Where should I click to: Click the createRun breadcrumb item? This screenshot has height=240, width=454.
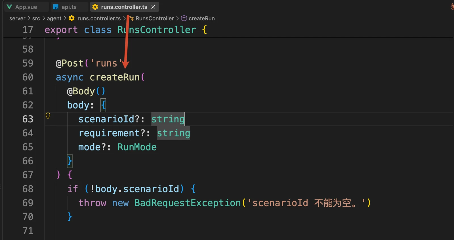coord(201,18)
